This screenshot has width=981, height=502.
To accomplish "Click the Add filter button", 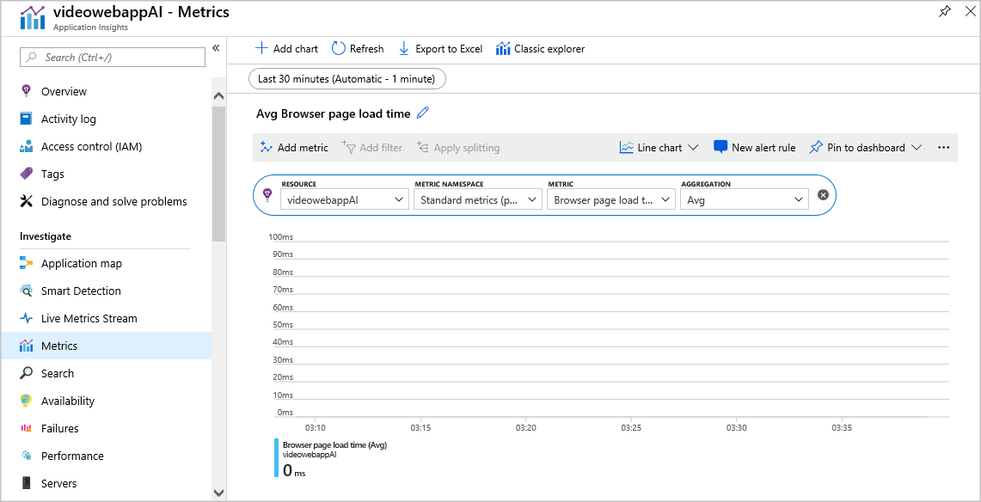I will point(371,148).
